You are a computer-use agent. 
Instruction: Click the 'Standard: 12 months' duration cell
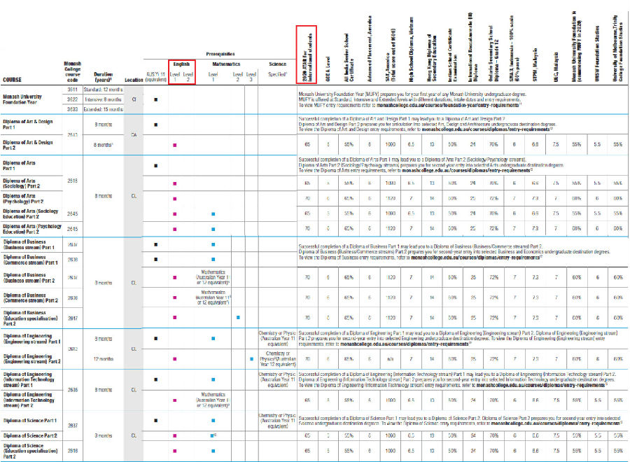click(x=104, y=90)
